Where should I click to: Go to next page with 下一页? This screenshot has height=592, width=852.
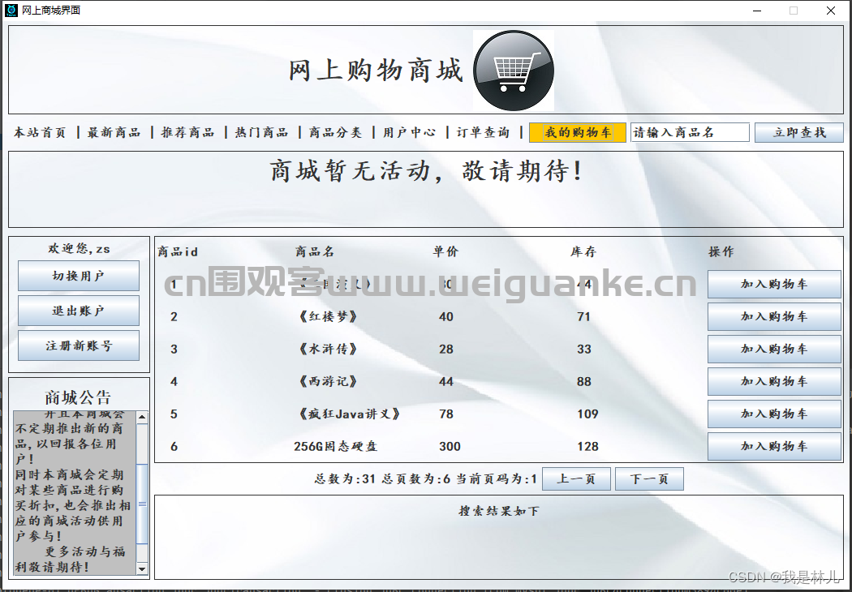coord(649,479)
